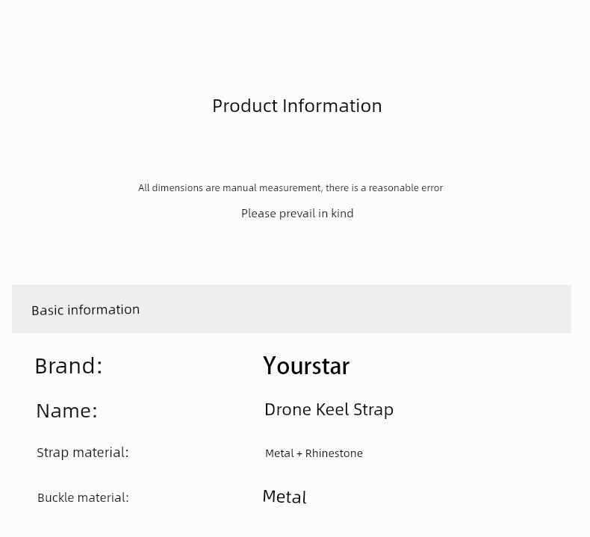Screen dimensions: 590x537
Task: Click the Metal + Rhinestone value
Action: click(x=314, y=453)
